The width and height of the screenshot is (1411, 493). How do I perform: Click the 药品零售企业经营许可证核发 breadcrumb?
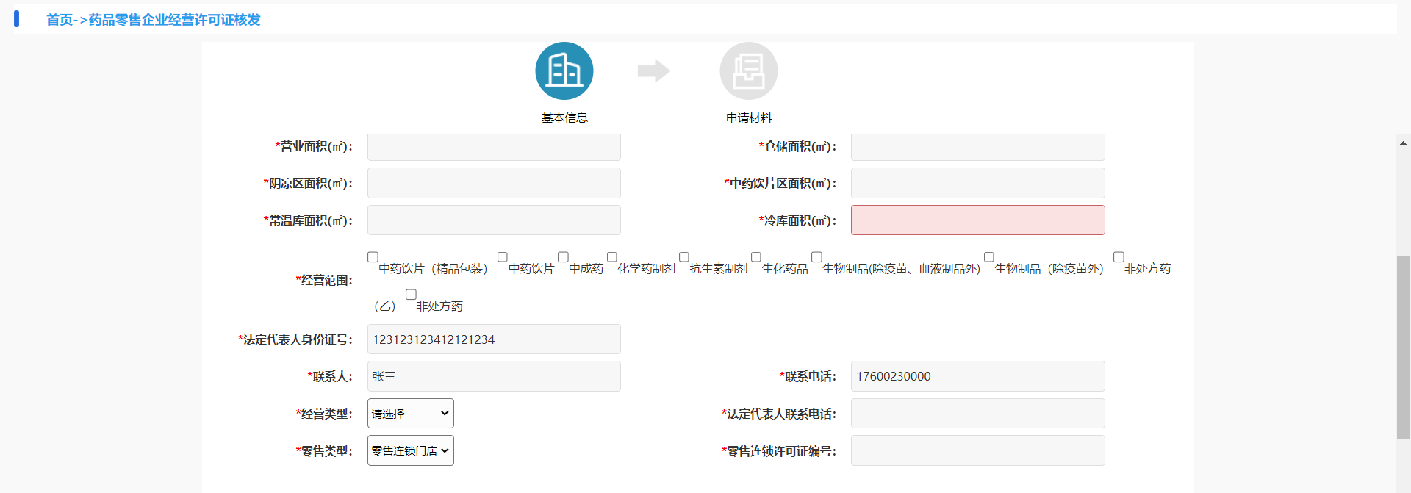point(175,20)
